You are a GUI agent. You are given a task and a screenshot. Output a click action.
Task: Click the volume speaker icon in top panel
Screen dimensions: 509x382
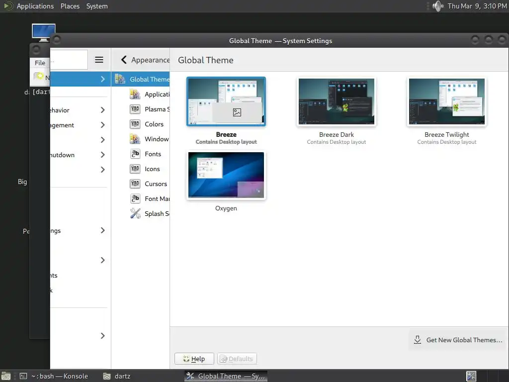(438, 6)
